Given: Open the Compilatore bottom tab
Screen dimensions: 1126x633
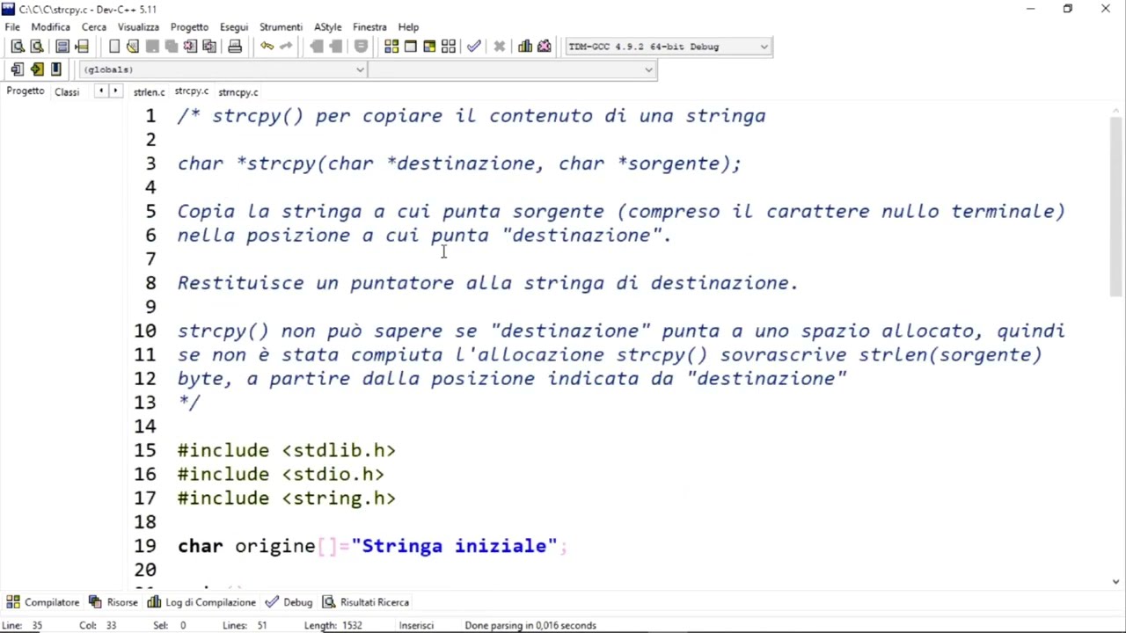Looking at the screenshot, I should point(43,602).
